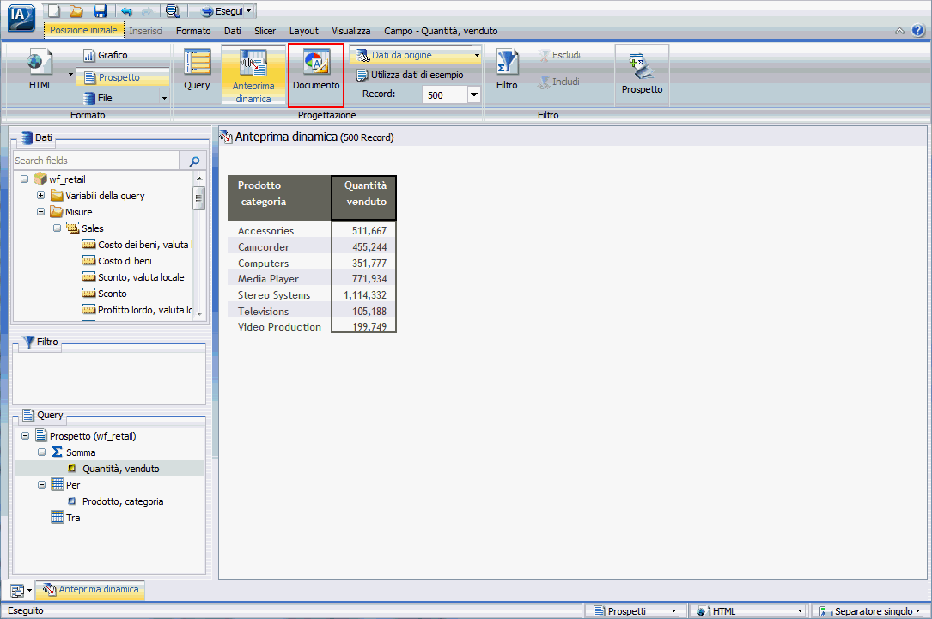Click the Escludi button
This screenshot has width=932, height=619.
click(x=560, y=55)
